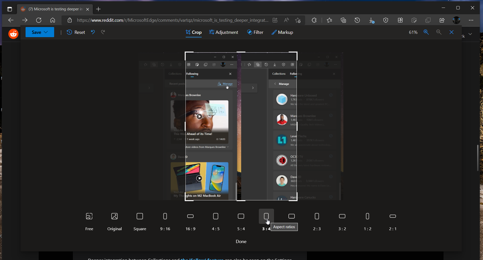Open the Settings and more menu

[471, 20]
